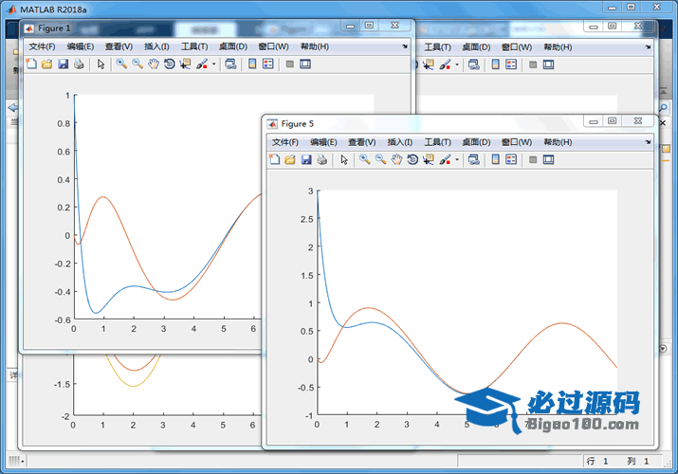Screen dimensions: 678x474
Task: Insert Colorbar in Figure 1
Action: (252, 64)
